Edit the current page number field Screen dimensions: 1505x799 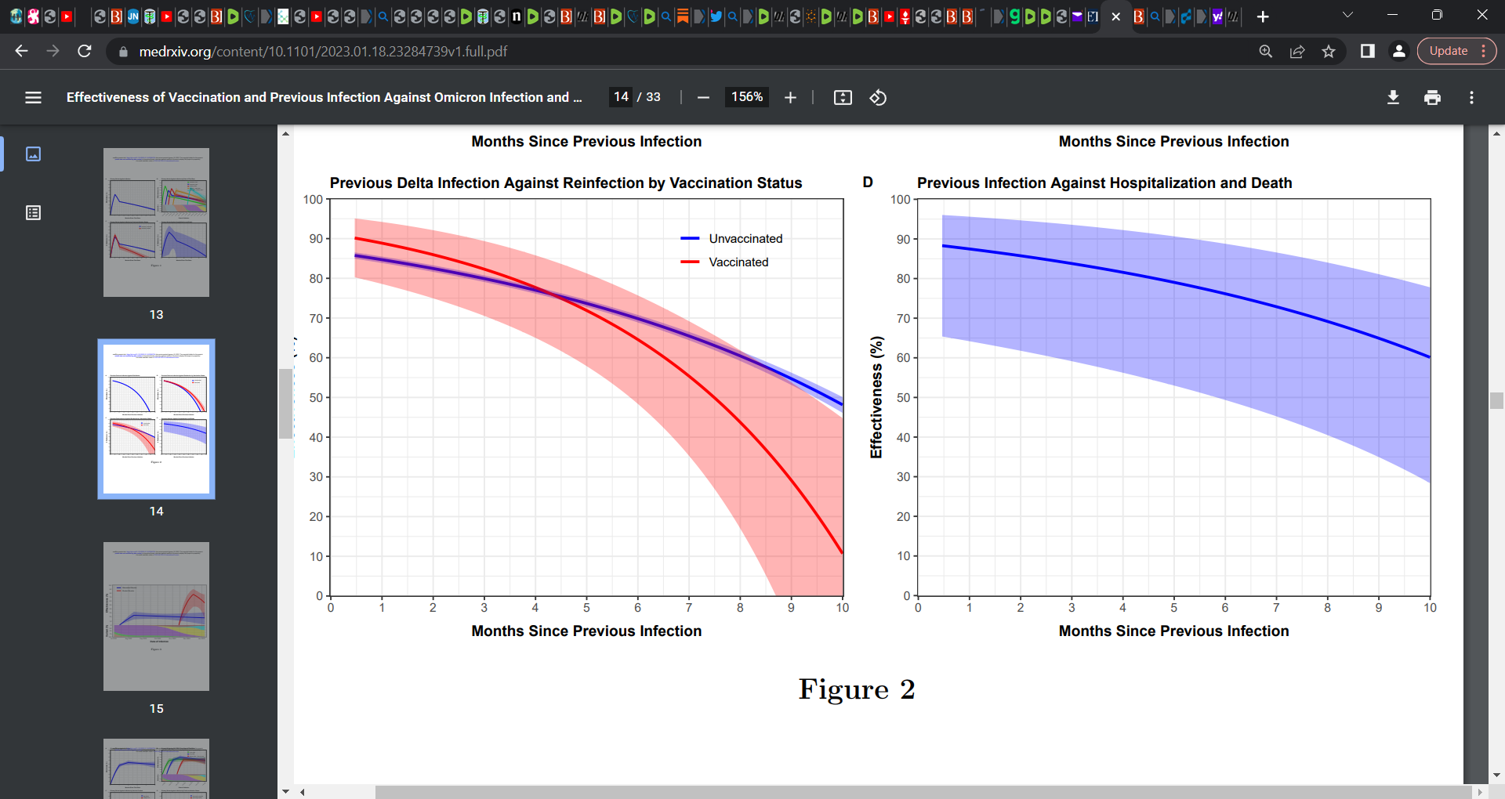(621, 97)
